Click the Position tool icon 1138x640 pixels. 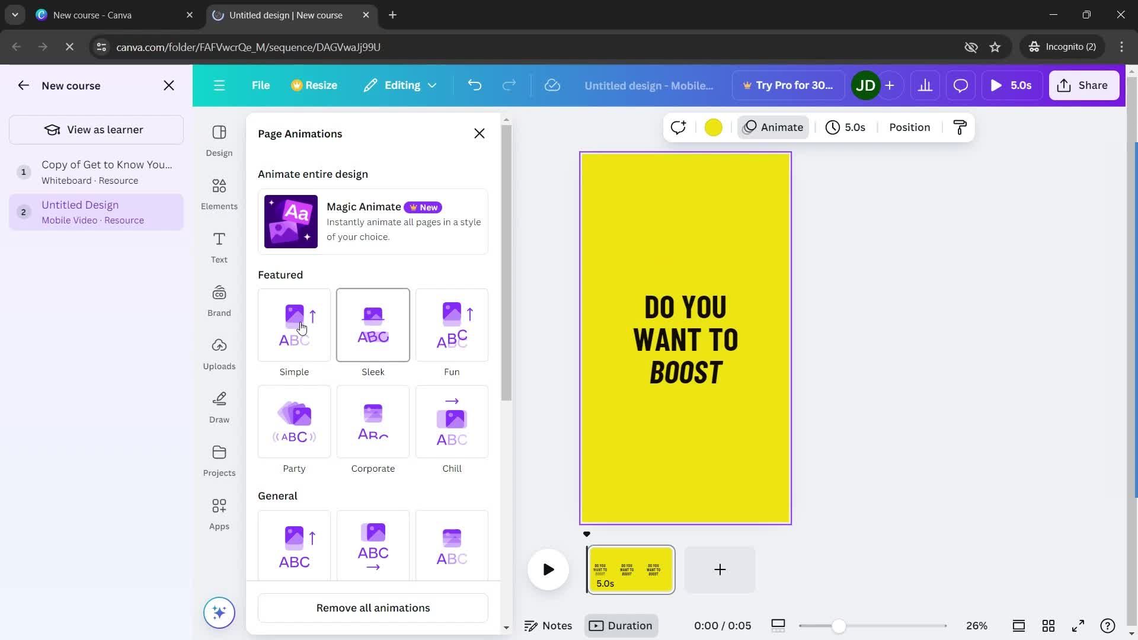(910, 127)
